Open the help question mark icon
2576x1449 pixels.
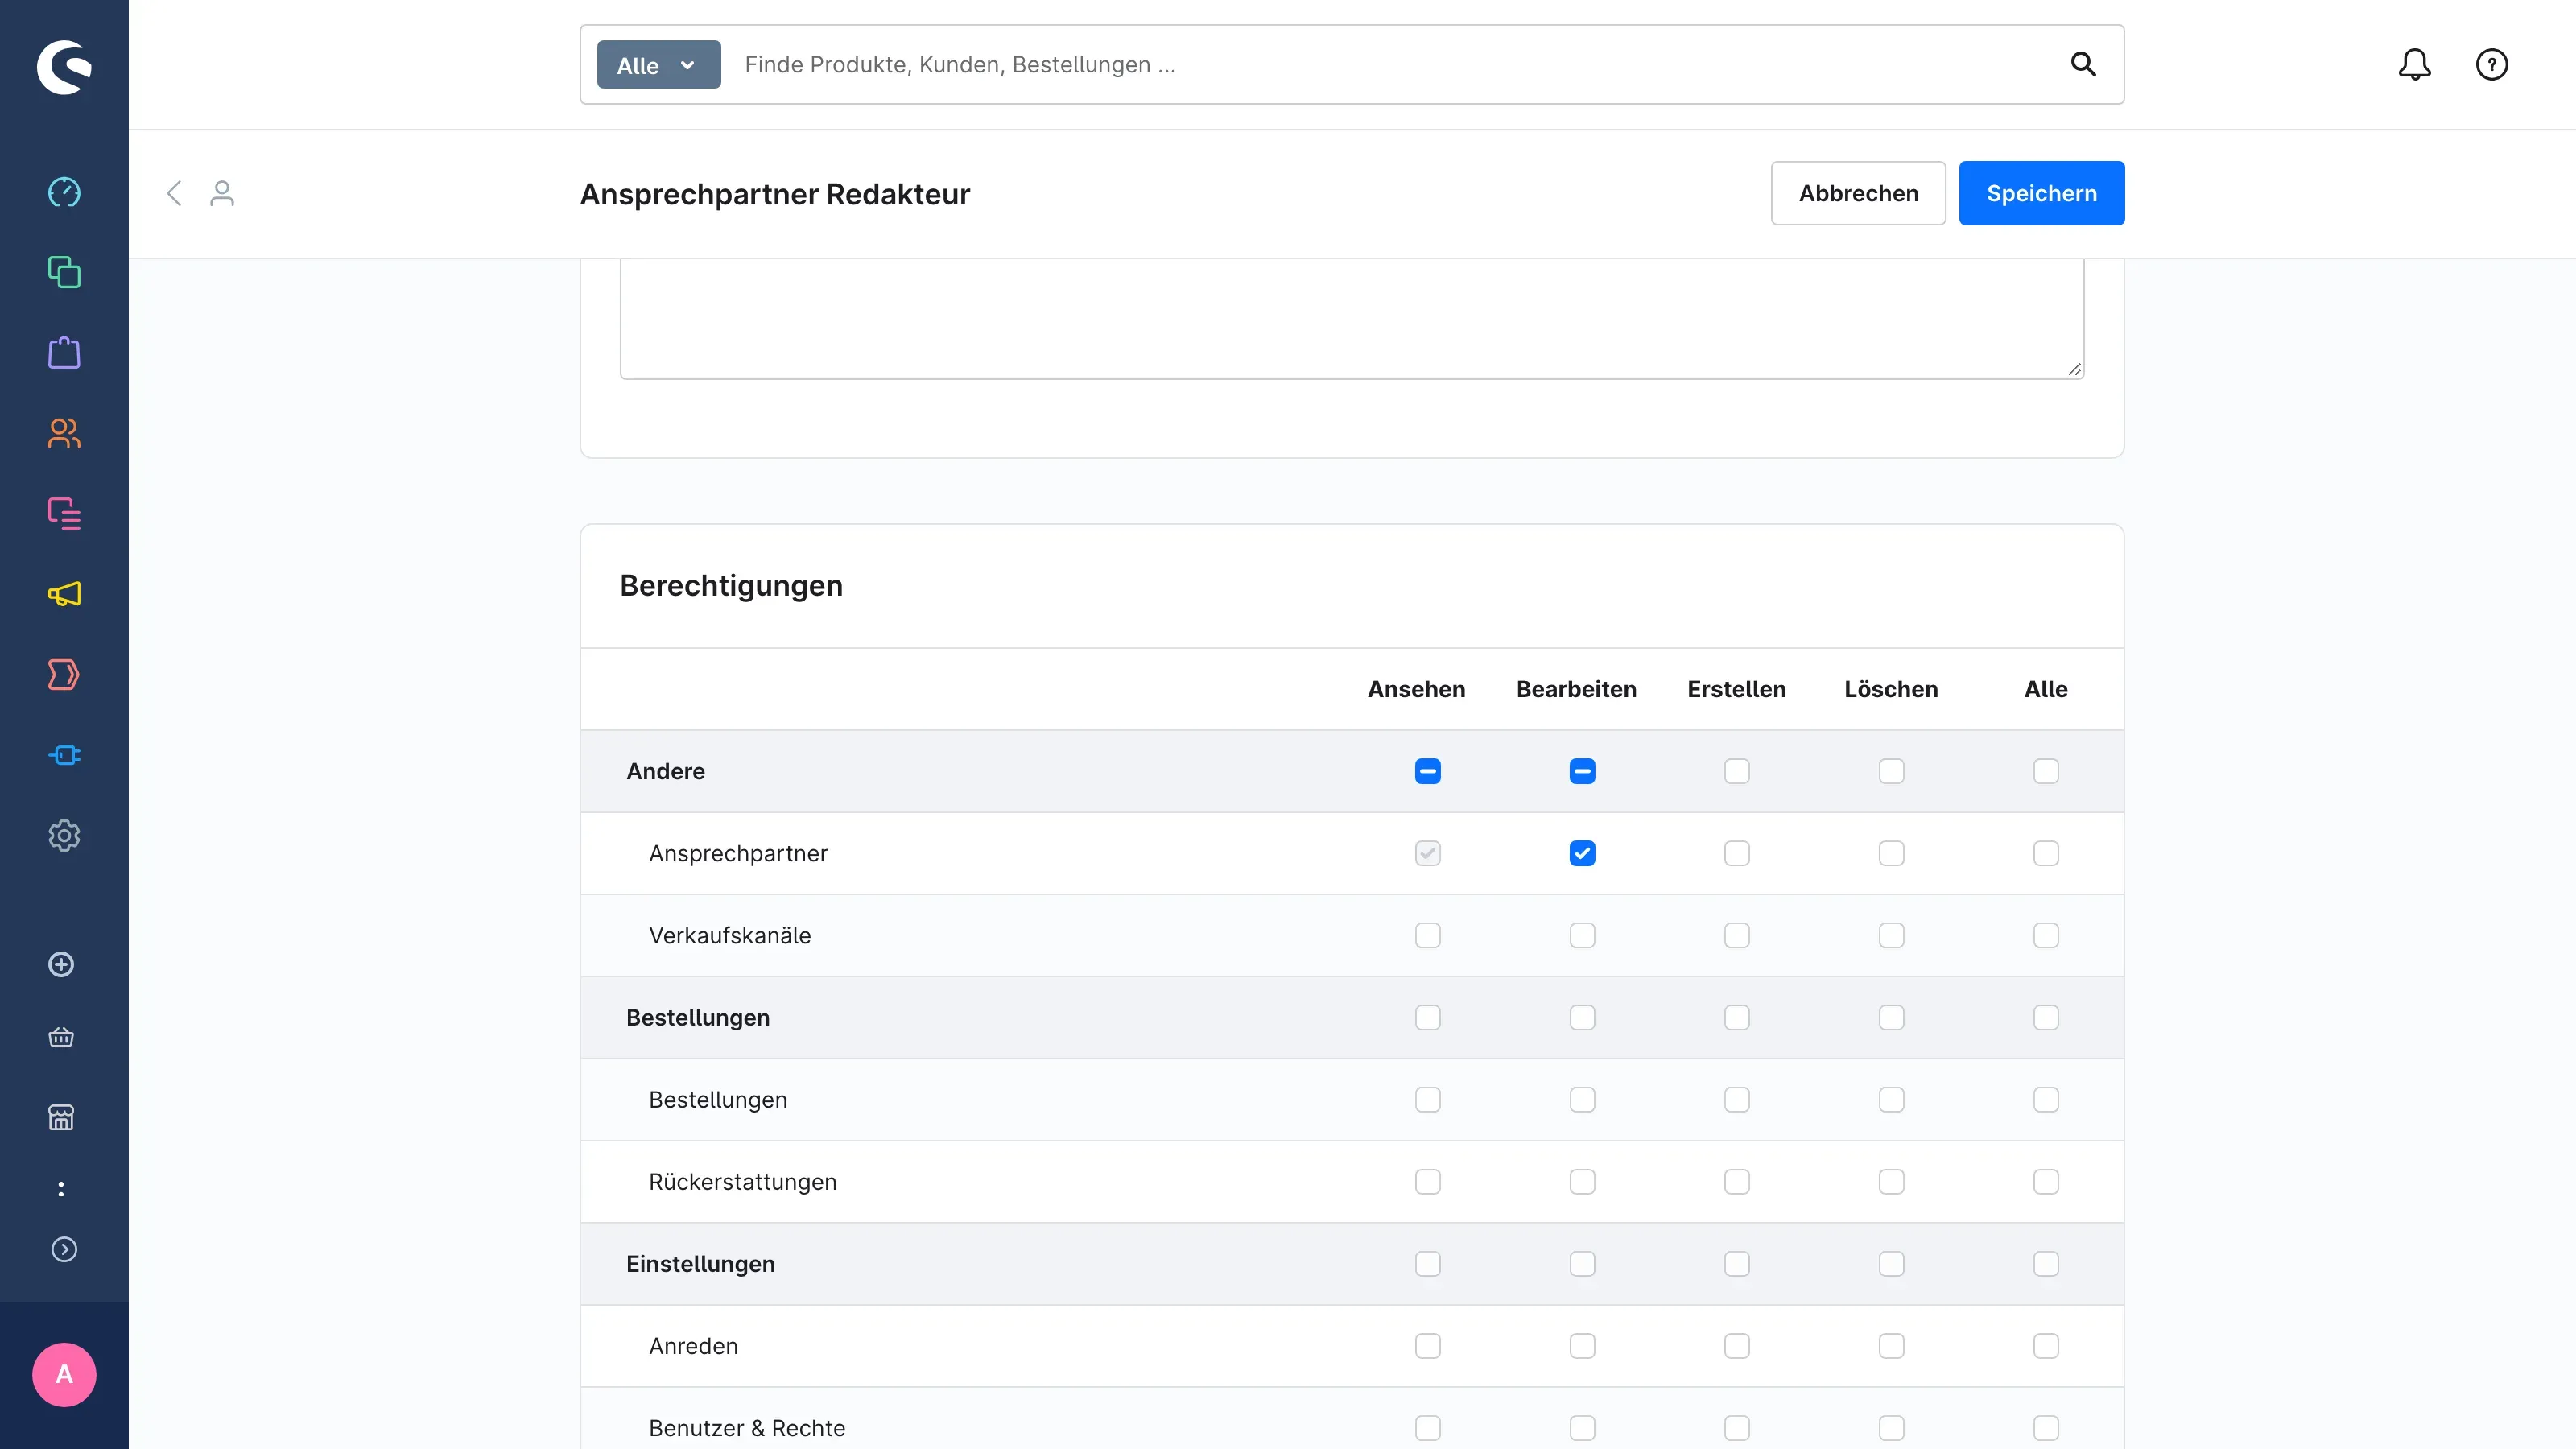click(2492, 64)
